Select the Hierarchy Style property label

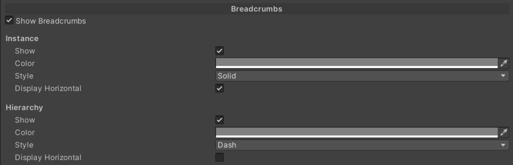pyautogui.click(x=24, y=145)
